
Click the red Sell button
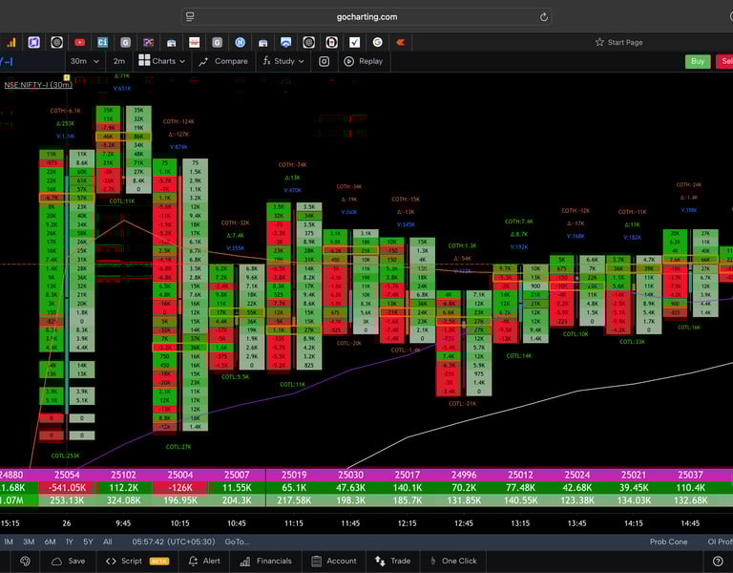(x=725, y=61)
